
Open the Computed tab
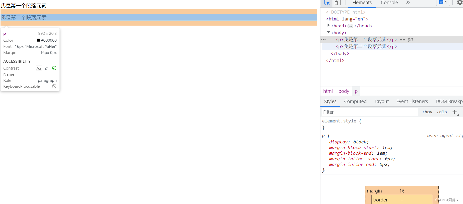coord(355,101)
